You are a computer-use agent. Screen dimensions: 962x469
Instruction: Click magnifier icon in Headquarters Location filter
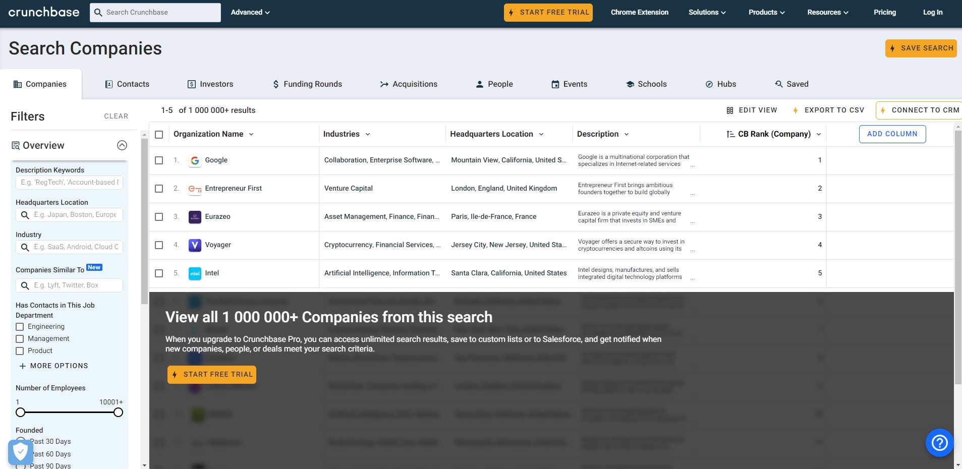(x=25, y=215)
